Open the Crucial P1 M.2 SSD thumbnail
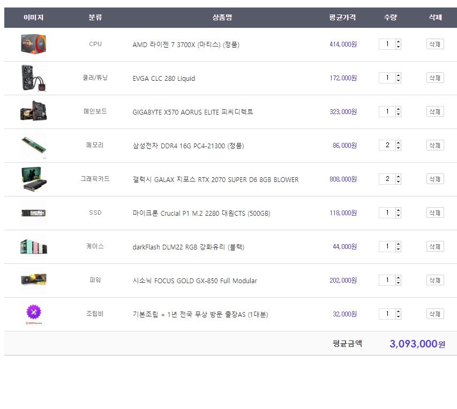457x409 pixels. coord(34,213)
